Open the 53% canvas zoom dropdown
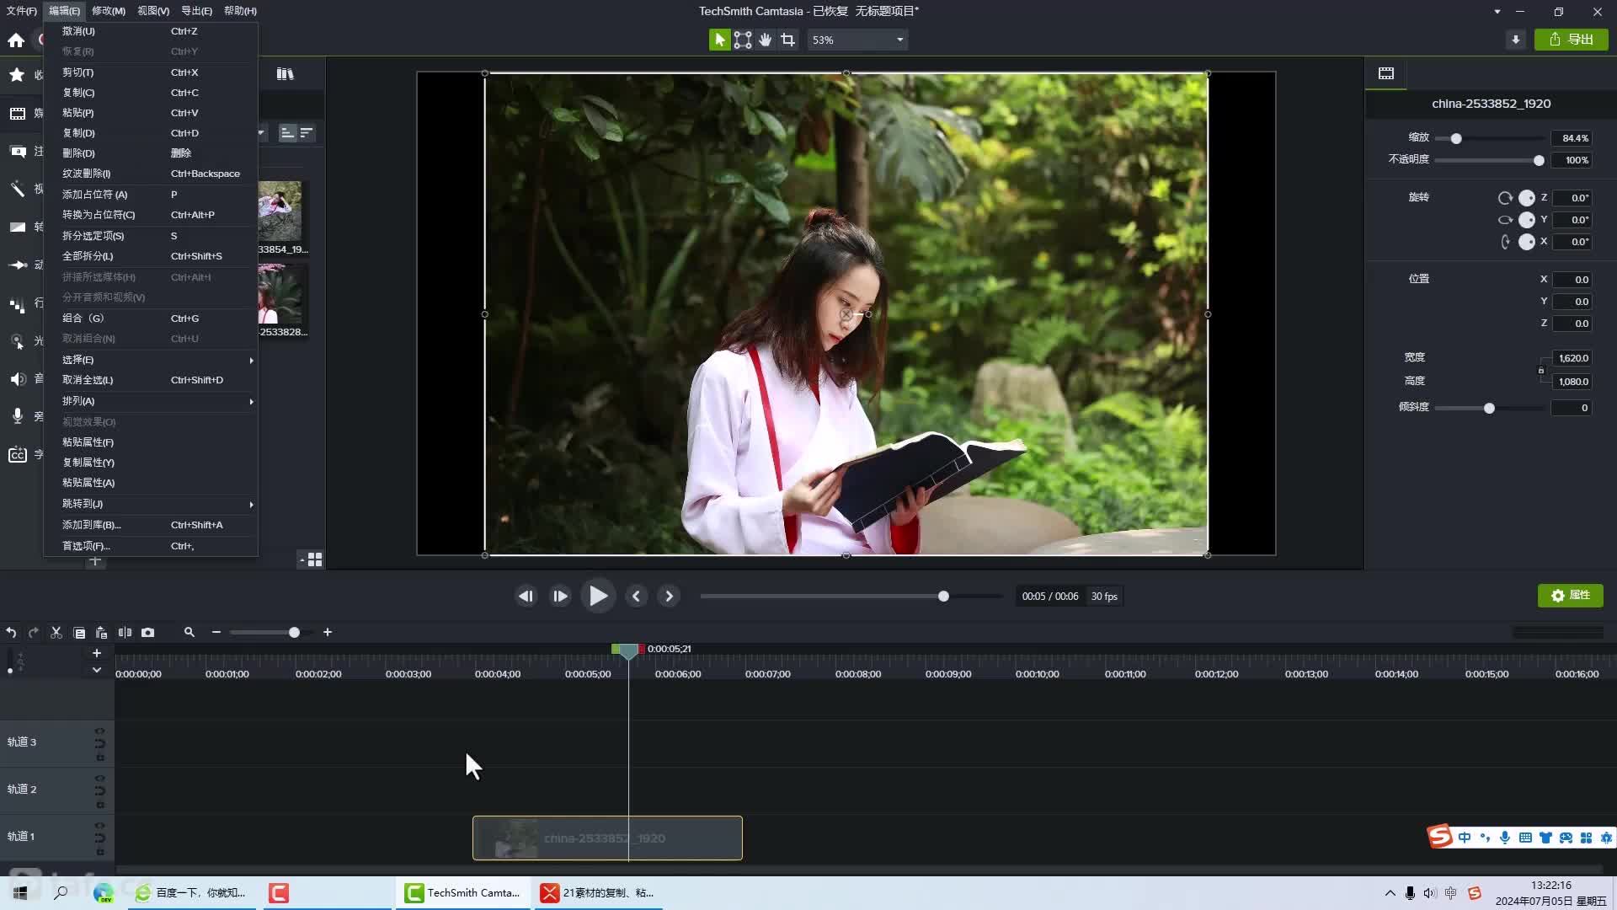1617x910 pixels. (857, 40)
